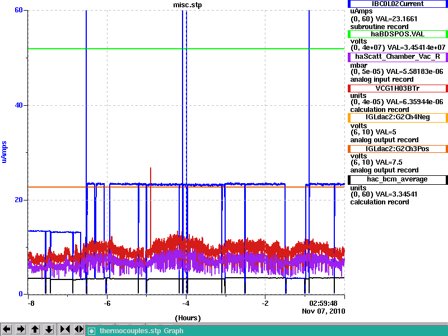Select the IGLdac2:G2Ch4Neg legend entry
Screen dimensions: 448x336
pyautogui.click(x=398, y=118)
